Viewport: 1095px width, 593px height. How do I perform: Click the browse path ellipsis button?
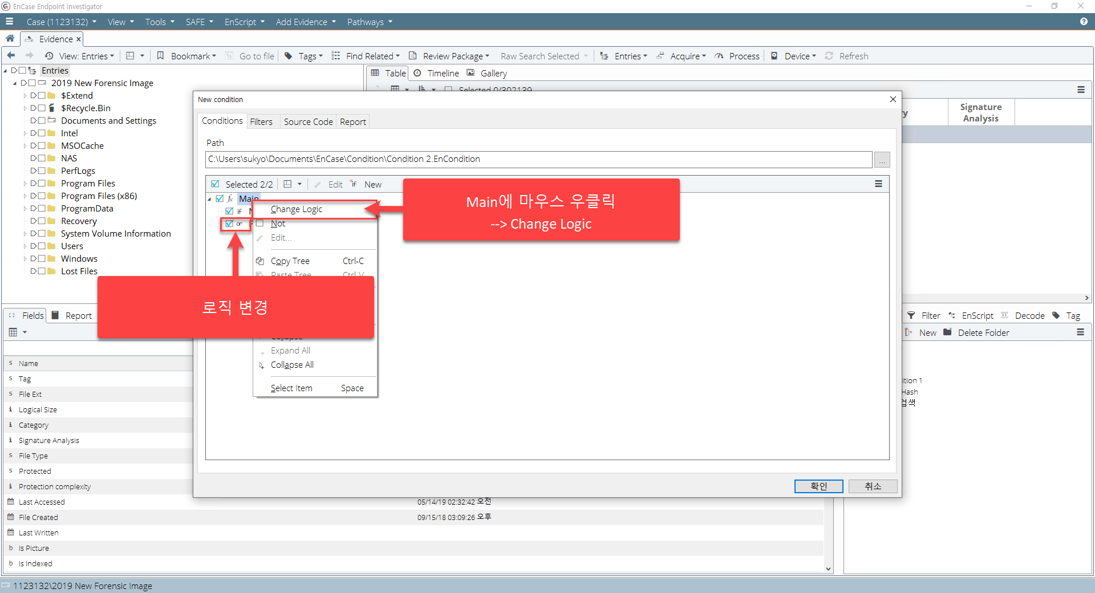[882, 160]
